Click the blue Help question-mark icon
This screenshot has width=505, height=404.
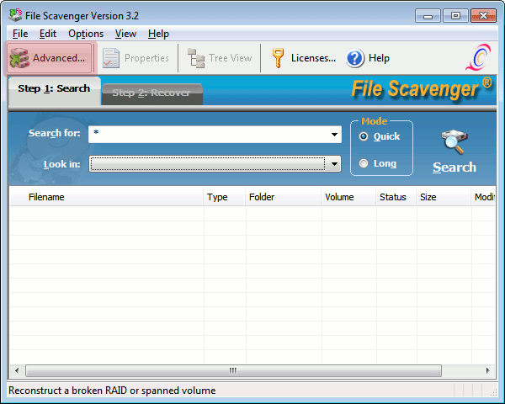[x=355, y=58]
